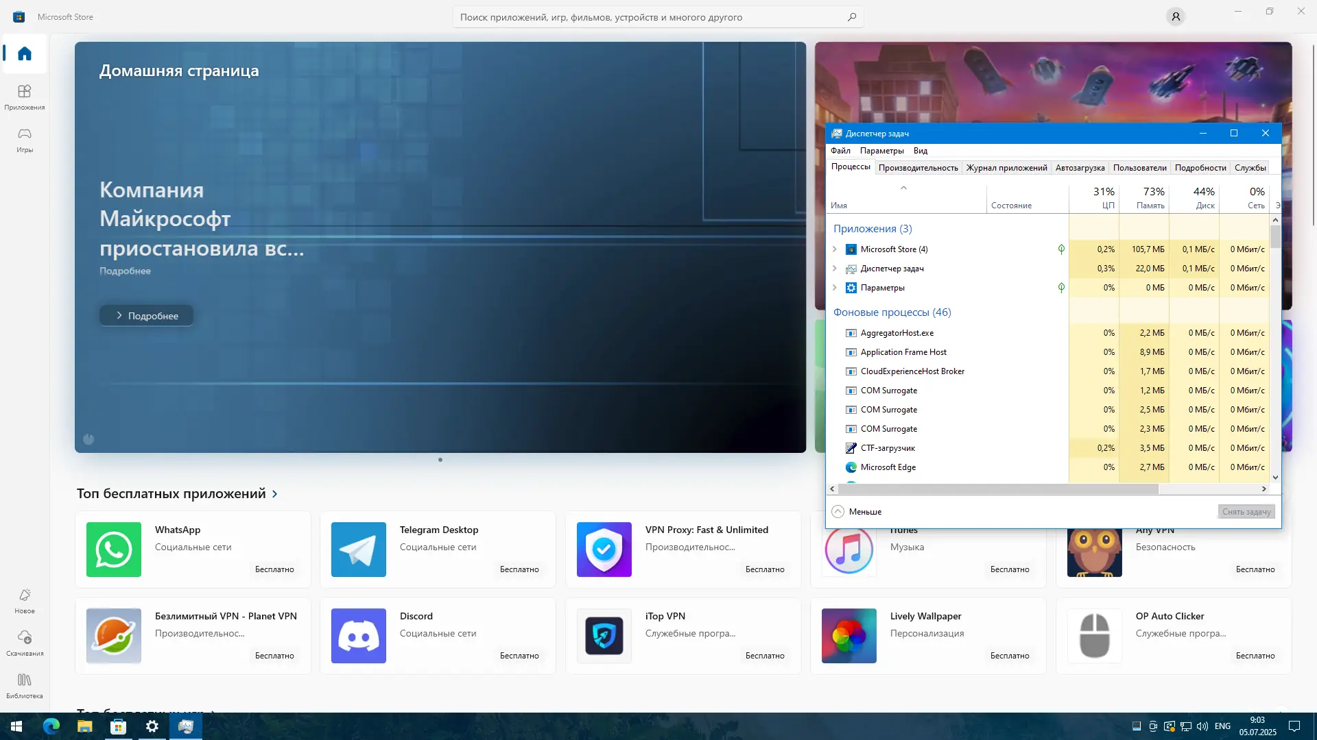1317x740 pixels.
Task: Open Library in the Store sidebar
Action: coord(25,685)
